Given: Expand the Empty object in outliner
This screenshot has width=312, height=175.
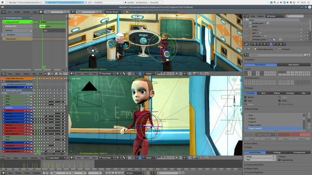Looking at the screenshot, I should [x=247, y=30].
